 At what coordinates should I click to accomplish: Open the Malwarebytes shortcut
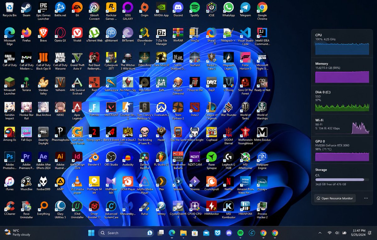tap(128, 208)
